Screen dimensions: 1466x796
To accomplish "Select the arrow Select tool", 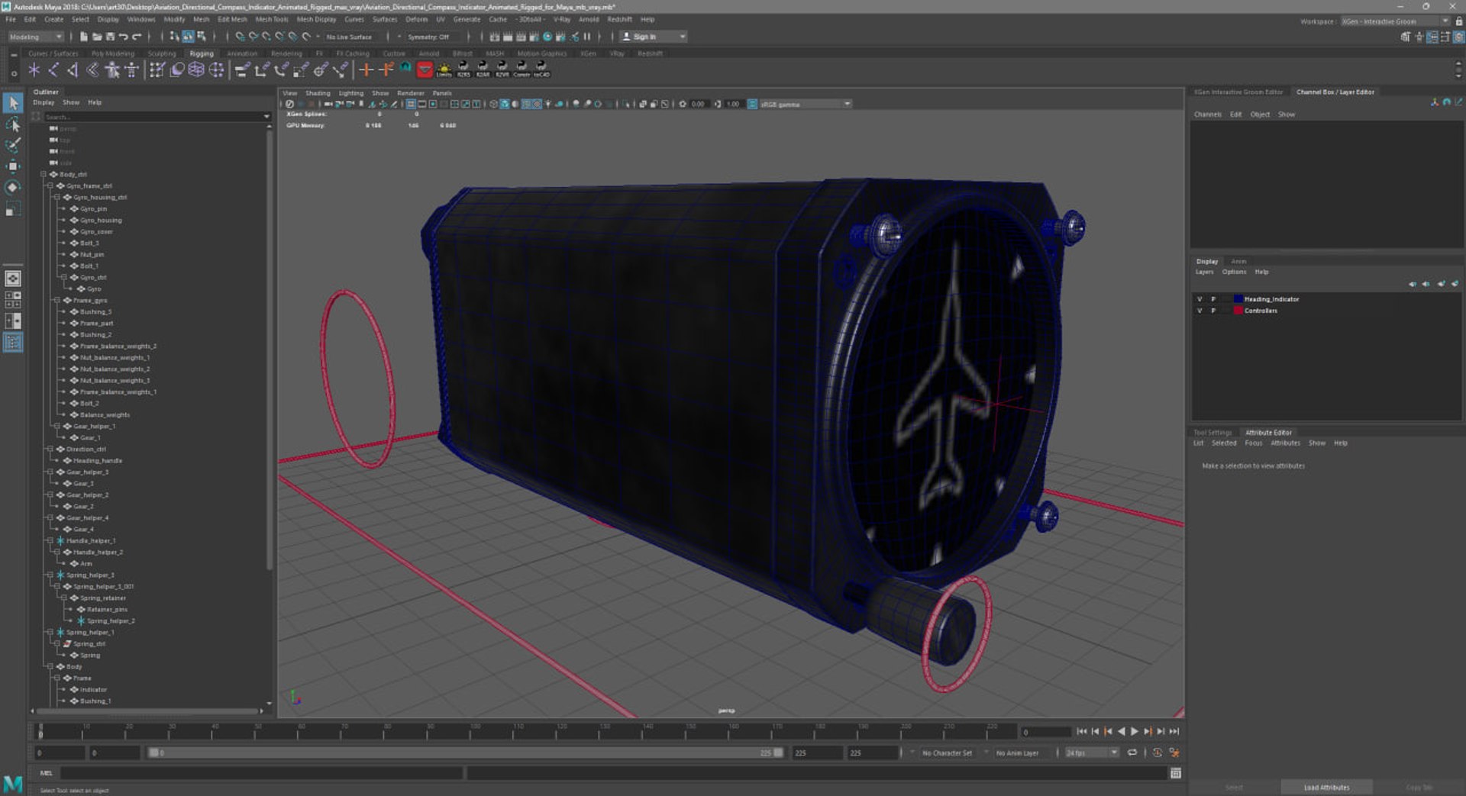I will [13, 103].
